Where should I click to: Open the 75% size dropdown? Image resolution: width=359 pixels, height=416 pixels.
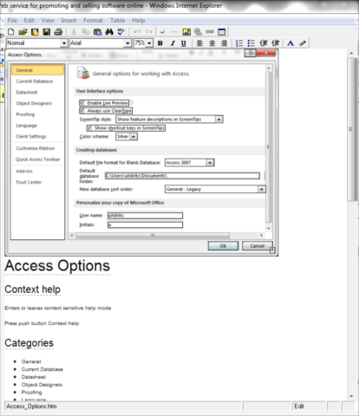point(149,43)
